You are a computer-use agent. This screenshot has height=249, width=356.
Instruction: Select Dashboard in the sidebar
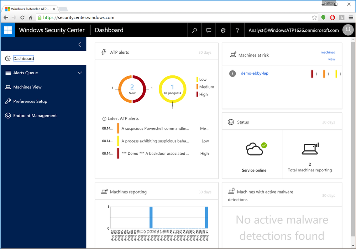click(x=23, y=58)
